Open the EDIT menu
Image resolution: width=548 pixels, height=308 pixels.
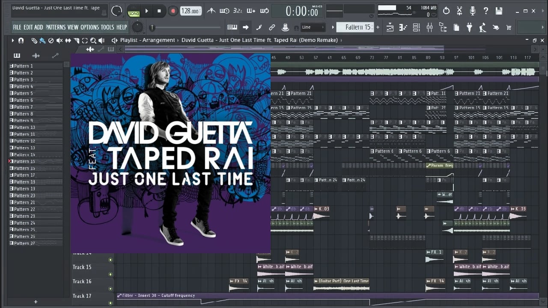point(28,27)
